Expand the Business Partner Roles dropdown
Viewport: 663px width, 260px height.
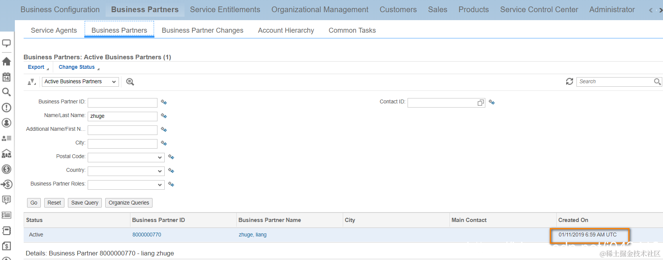coord(160,185)
